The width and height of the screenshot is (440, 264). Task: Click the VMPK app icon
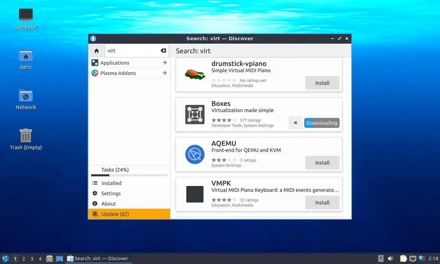pyautogui.click(x=195, y=194)
